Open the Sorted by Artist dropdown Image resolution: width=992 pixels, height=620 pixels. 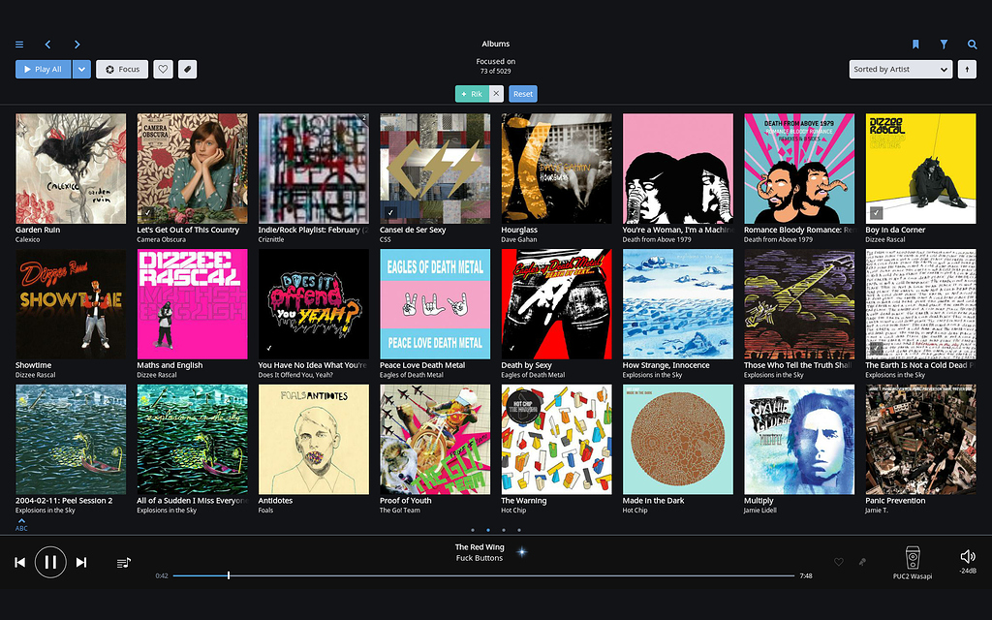click(900, 69)
